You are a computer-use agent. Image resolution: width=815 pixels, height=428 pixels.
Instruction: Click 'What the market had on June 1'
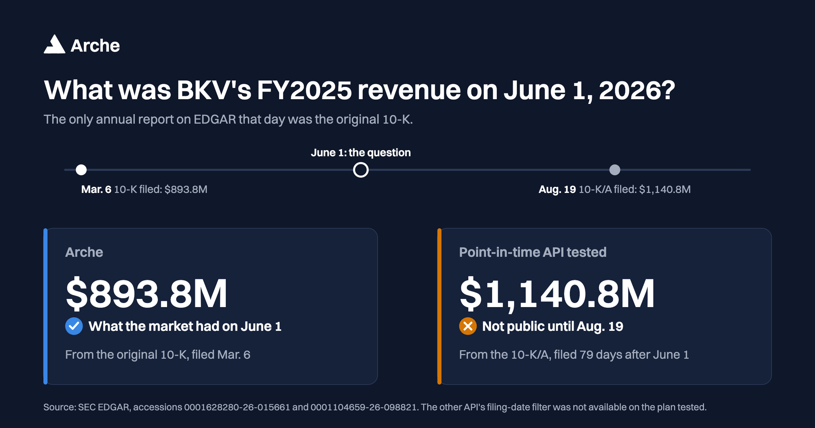[x=185, y=326]
